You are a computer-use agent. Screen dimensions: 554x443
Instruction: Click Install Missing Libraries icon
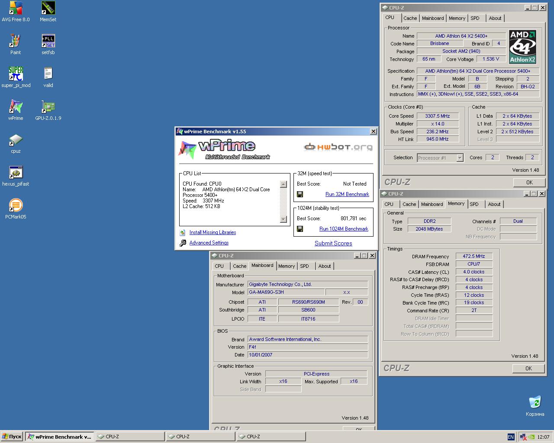pyautogui.click(x=183, y=232)
